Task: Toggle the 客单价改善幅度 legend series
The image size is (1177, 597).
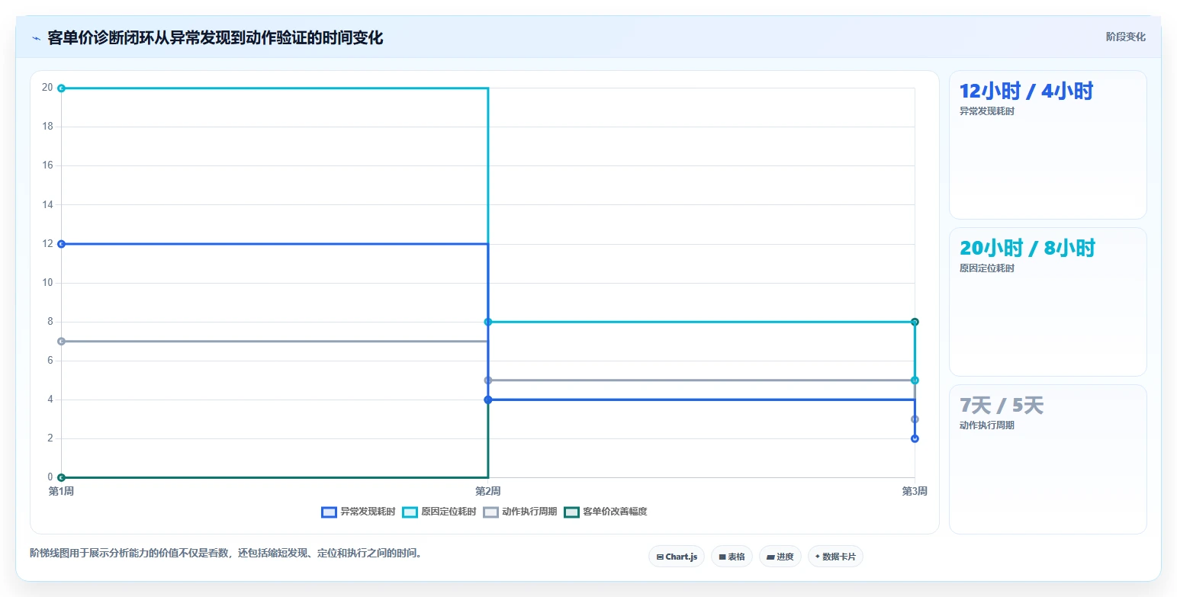Action: 606,512
